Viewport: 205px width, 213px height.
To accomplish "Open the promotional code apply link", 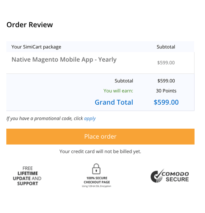I will pyautogui.click(x=90, y=118).
